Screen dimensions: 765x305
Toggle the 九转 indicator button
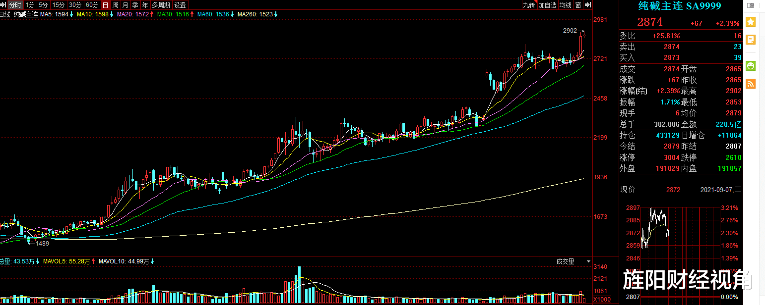coord(529,5)
